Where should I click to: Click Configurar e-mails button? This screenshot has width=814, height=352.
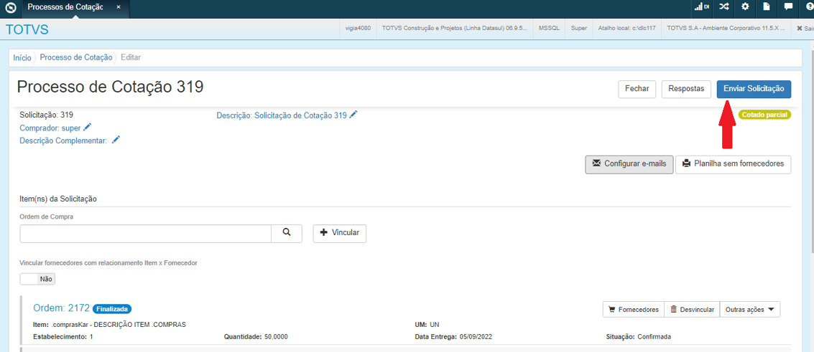(x=629, y=164)
